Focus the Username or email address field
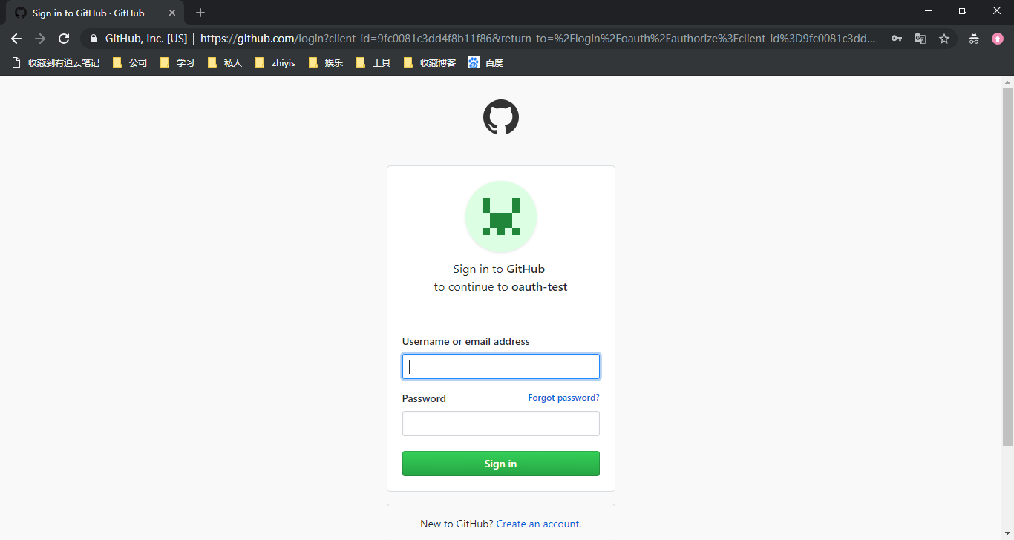Viewport: 1014px width, 540px height. [x=501, y=366]
